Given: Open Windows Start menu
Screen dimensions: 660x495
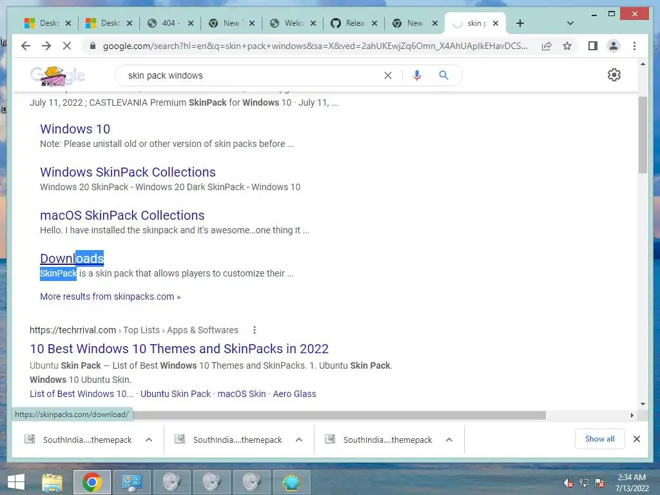Looking at the screenshot, I should click(16, 482).
